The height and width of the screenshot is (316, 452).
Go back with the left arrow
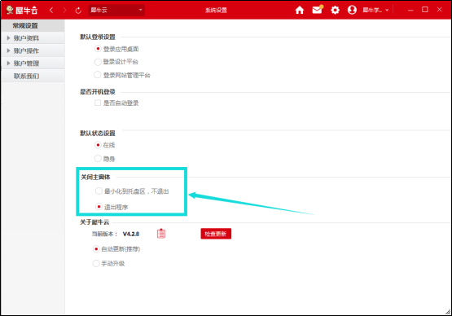tap(51, 11)
